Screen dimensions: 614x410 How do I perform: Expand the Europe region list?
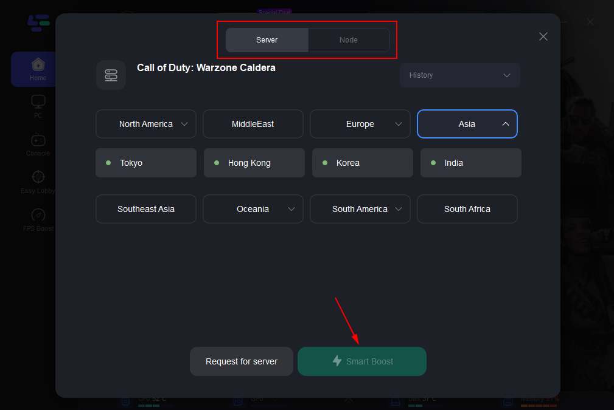pyautogui.click(x=360, y=124)
